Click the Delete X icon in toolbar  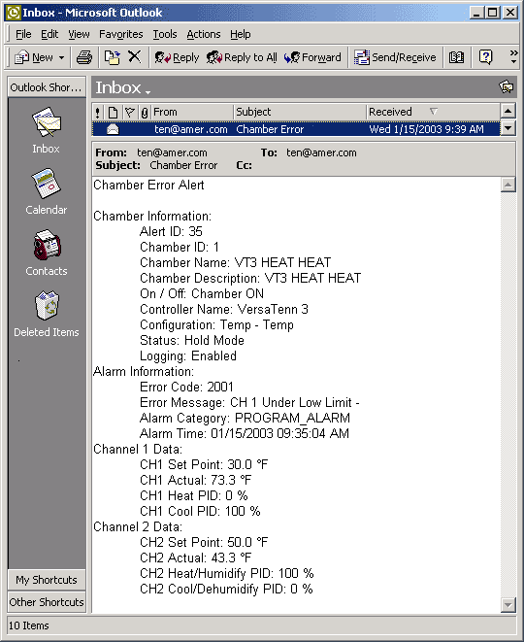pos(135,56)
